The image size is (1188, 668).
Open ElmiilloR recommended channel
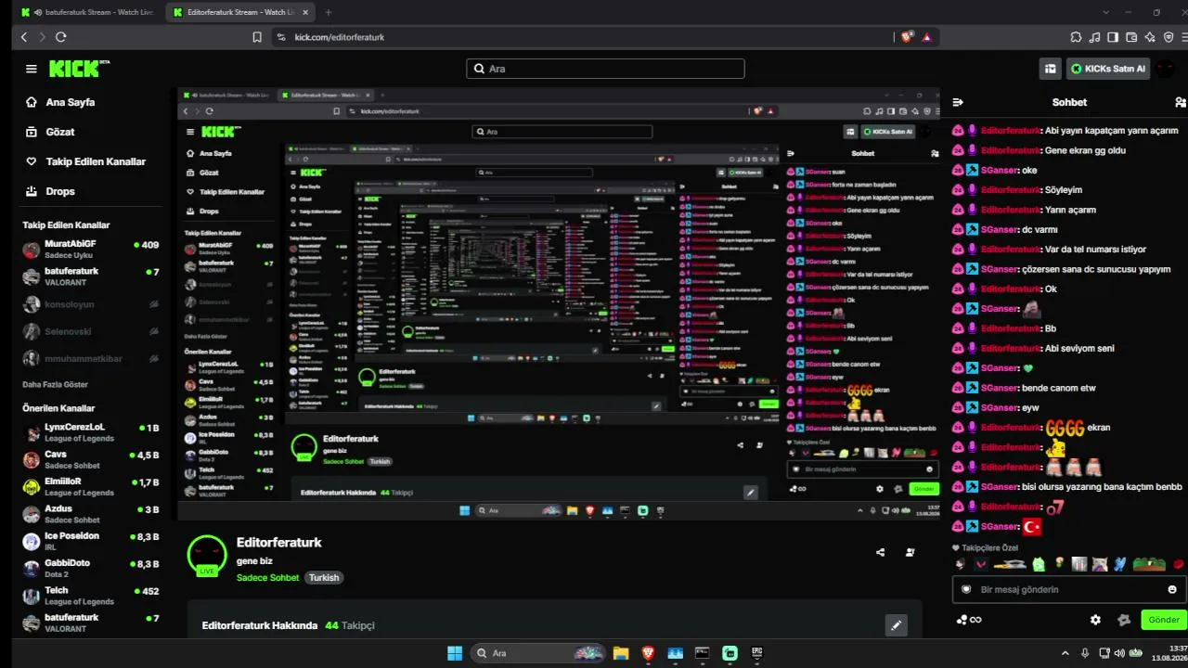[91, 486]
